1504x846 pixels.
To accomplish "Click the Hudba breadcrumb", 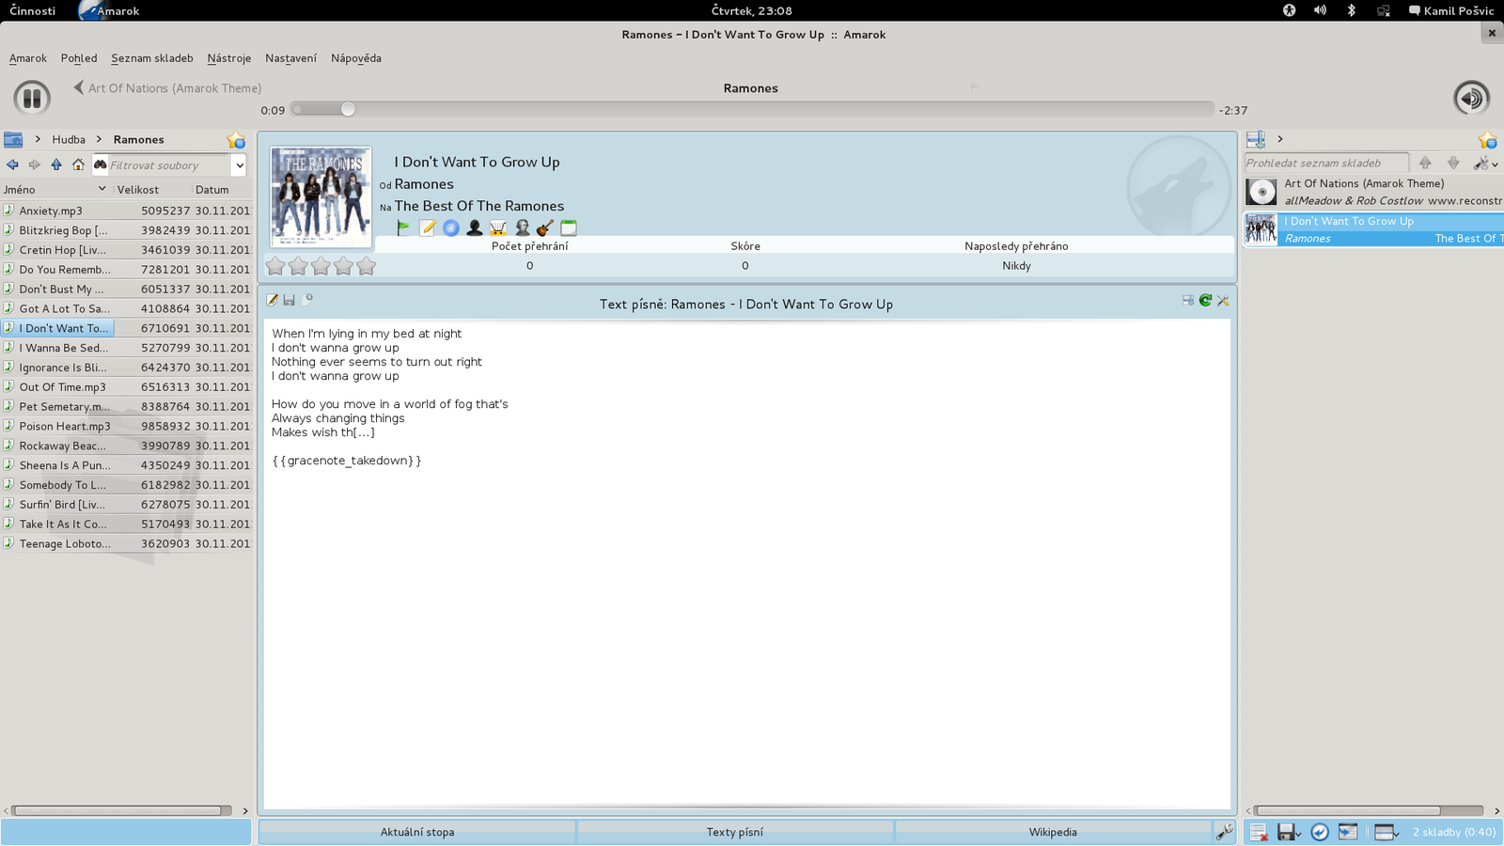I will (x=69, y=139).
